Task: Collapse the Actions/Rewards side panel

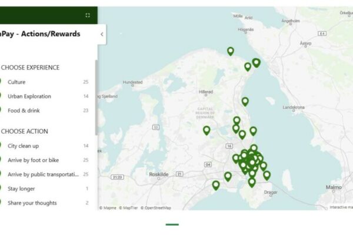Action: [101, 34]
